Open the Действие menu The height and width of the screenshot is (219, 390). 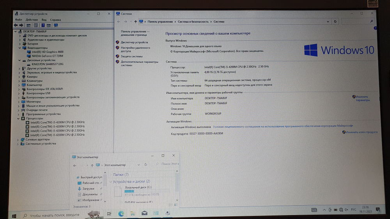coord(32,19)
